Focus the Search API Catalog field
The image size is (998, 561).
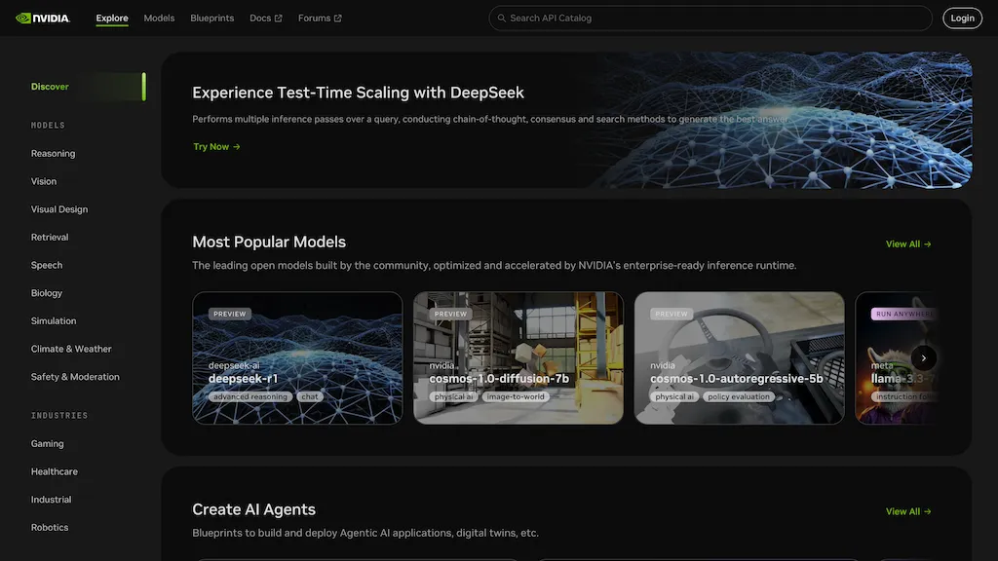(710, 19)
